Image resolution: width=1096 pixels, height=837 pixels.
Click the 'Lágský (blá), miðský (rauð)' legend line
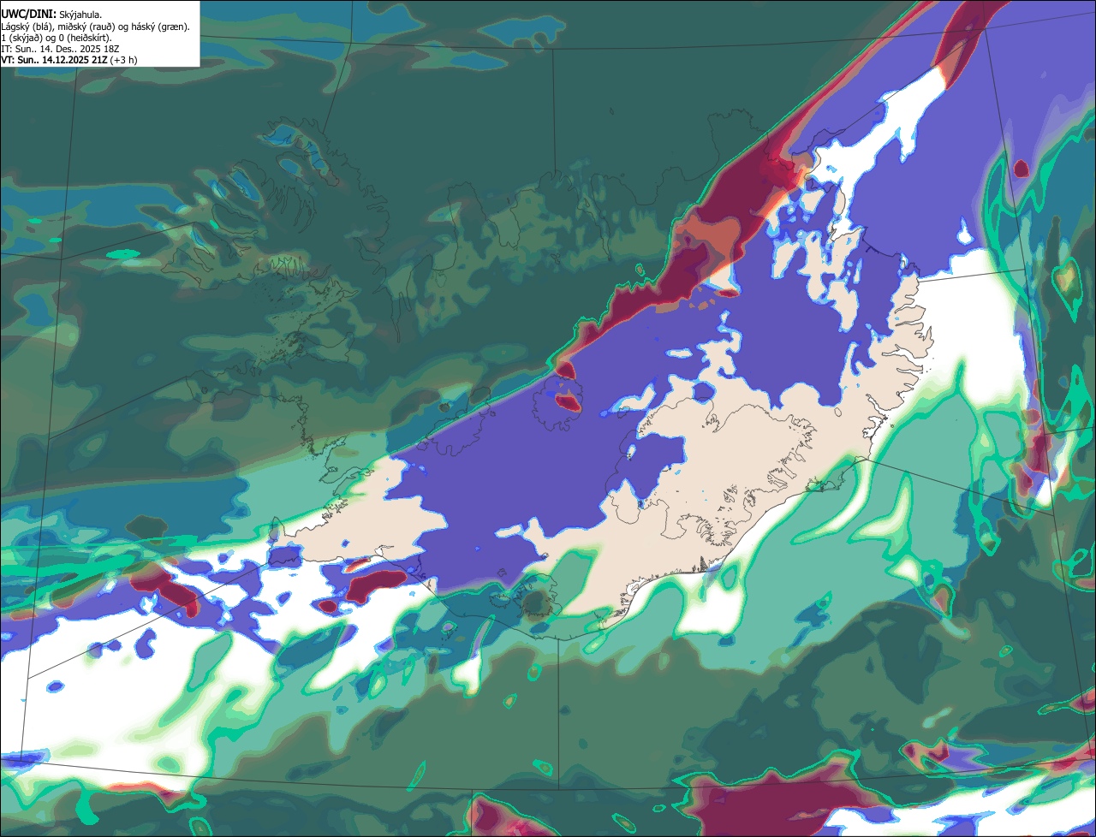[96, 27]
